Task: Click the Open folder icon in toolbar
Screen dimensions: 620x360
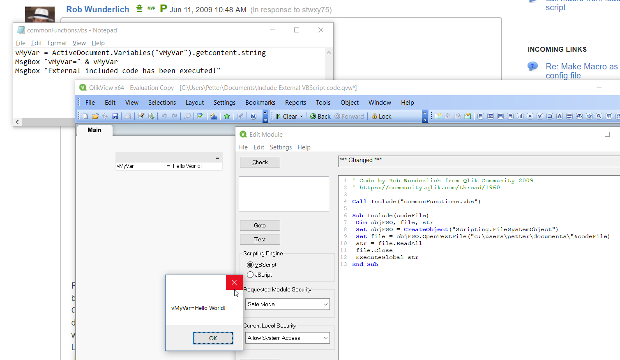Action: pos(95,116)
